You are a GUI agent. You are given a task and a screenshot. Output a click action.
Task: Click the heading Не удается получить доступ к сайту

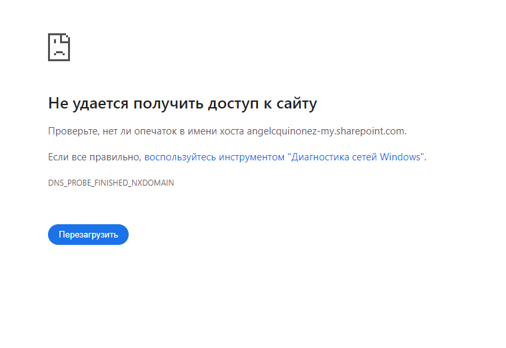[x=182, y=103]
